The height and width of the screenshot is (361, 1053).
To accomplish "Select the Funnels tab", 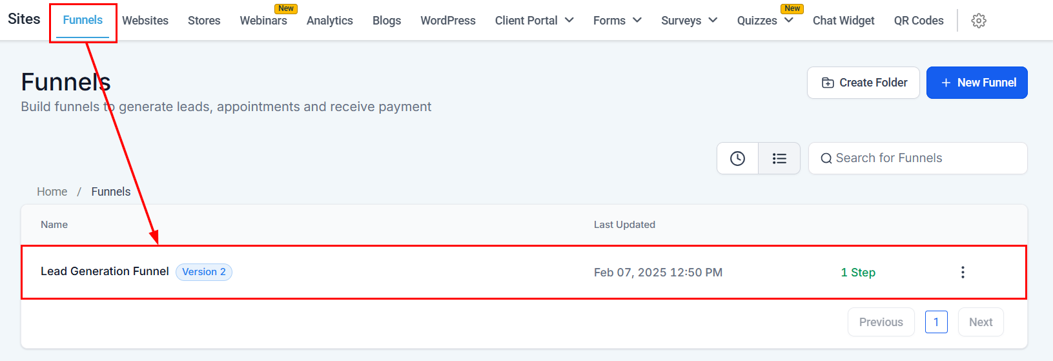I will pyautogui.click(x=83, y=20).
